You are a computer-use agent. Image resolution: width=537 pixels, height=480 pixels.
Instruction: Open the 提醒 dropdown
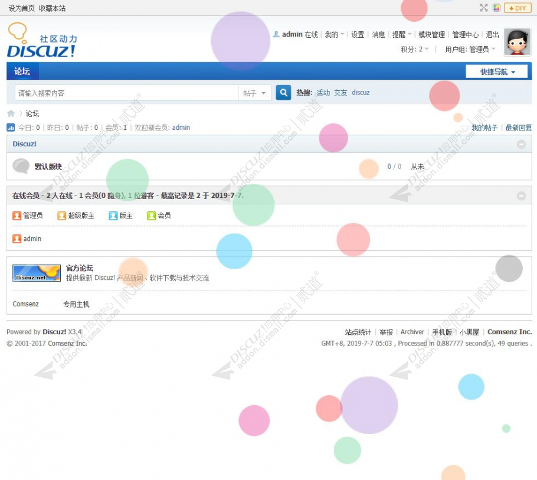[402, 35]
